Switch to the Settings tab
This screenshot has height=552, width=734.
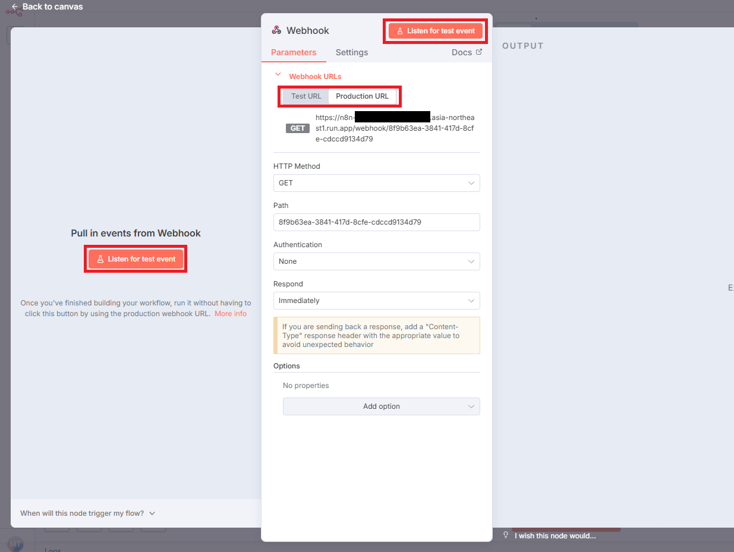click(x=351, y=52)
